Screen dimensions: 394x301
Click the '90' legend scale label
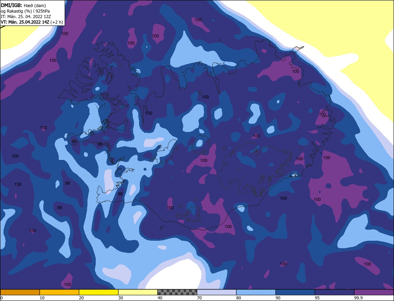point(278,298)
